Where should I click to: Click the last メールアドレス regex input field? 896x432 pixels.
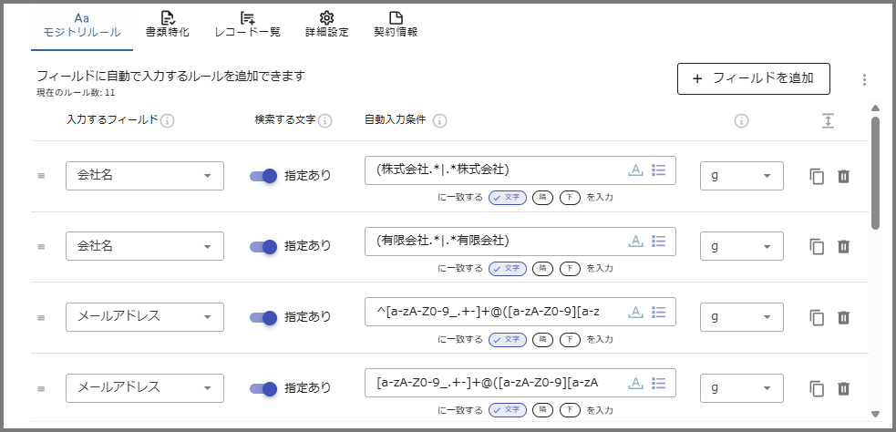pyautogui.click(x=497, y=383)
